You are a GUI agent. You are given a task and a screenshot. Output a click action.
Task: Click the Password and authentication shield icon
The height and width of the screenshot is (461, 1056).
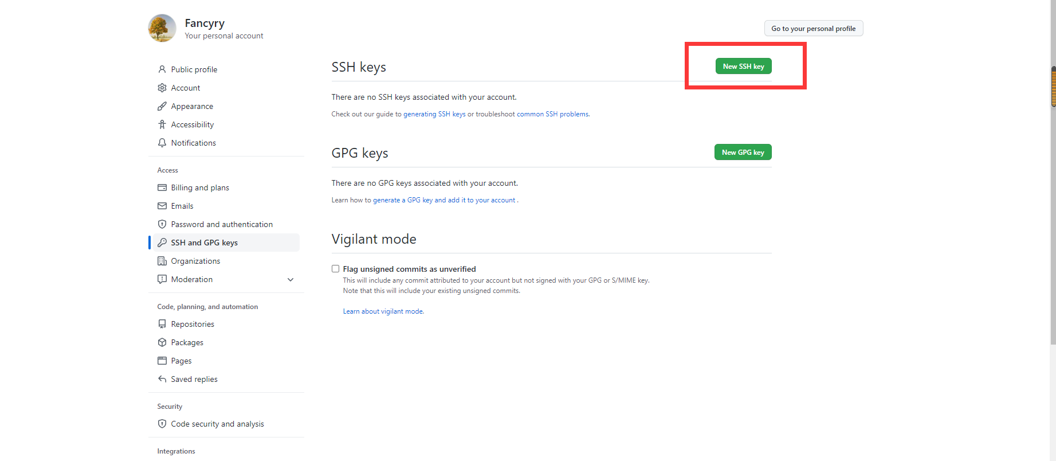pyautogui.click(x=162, y=224)
